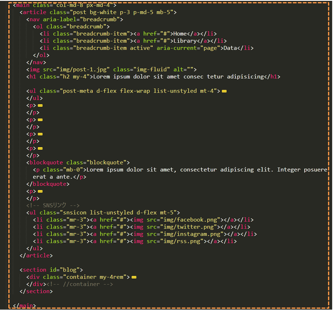Click the word Library in breadcrumb item
Viewport: 333px width, 310px height.
185,41
